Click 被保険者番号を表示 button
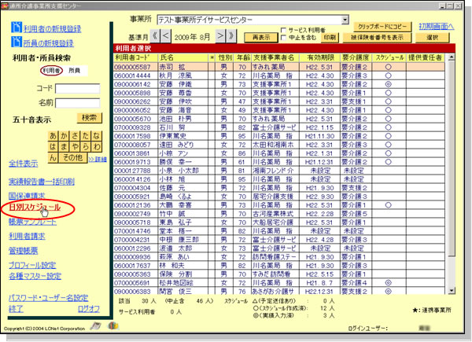This screenshot has height=342, width=472. [377, 38]
